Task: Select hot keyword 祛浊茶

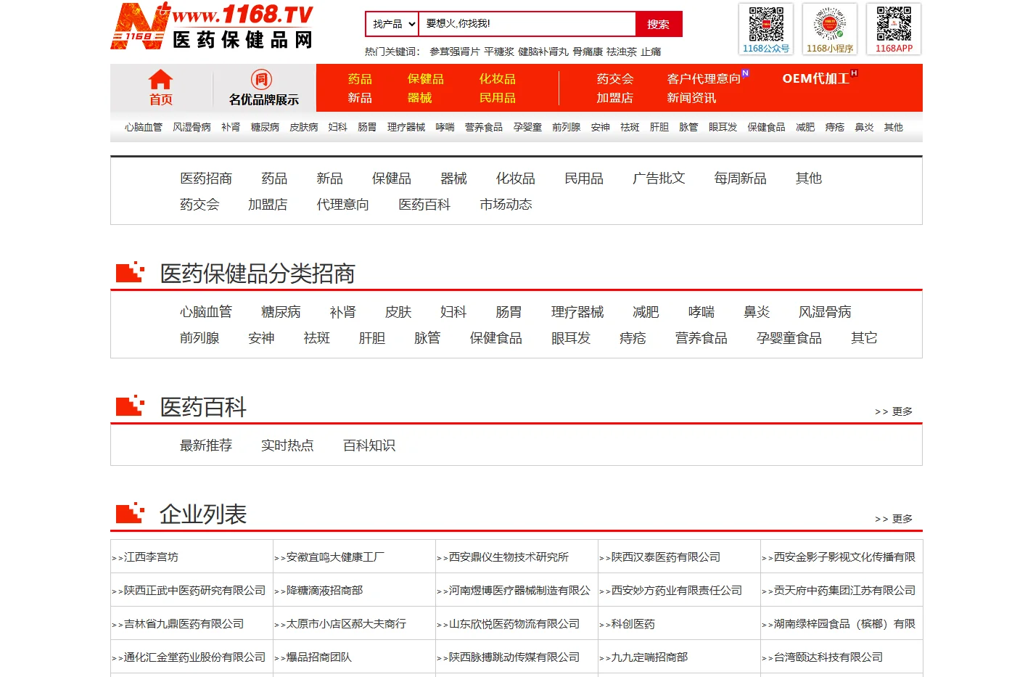Action: (622, 52)
